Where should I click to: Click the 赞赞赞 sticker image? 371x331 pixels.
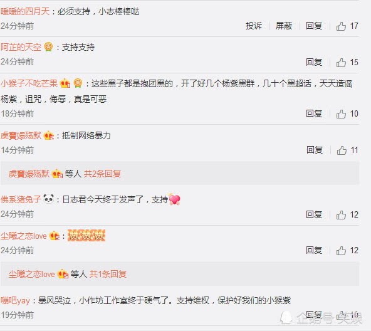[x=86, y=235]
